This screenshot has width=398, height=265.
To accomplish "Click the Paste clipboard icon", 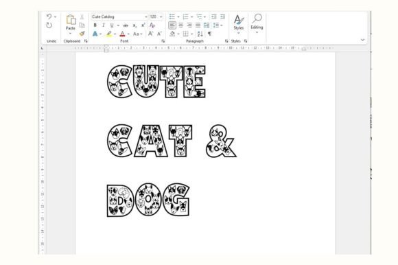I will [71, 19].
